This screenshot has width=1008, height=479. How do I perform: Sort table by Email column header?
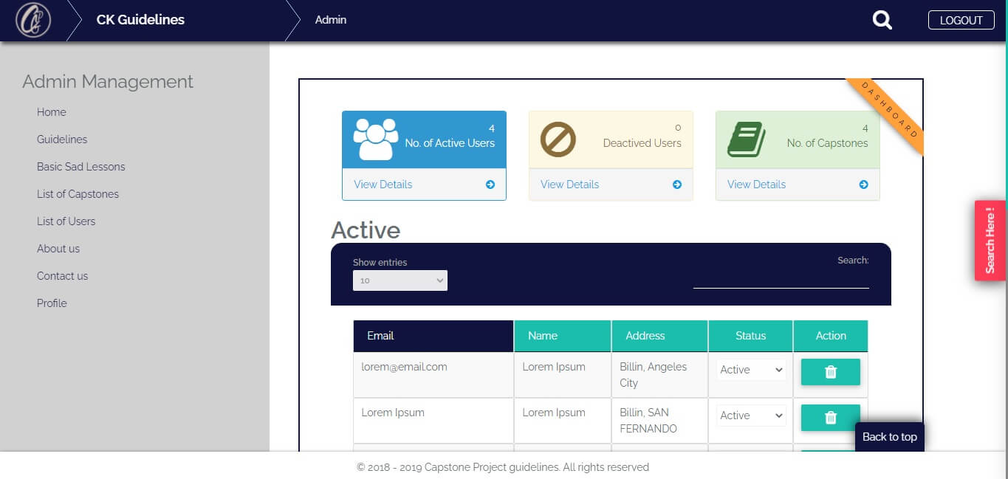click(x=433, y=336)
